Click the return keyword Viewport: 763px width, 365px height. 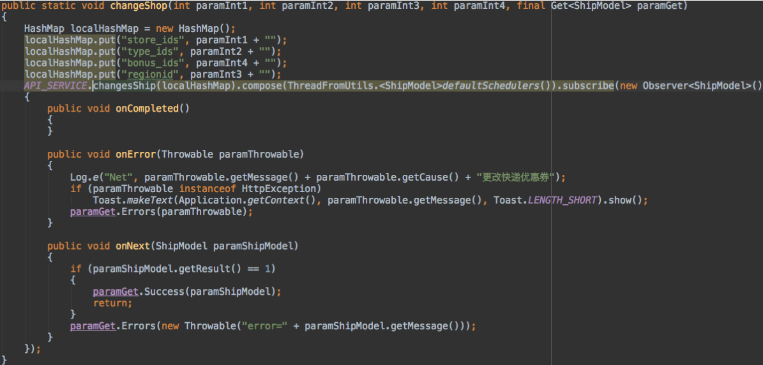pos(110,303)
